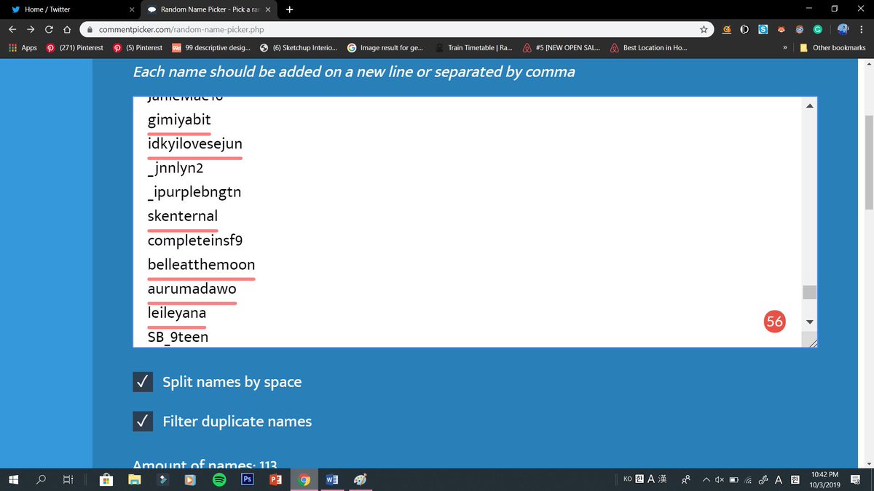The image size is (874, 491).
Task: Open Other bookmarks folder
Action: (832, 48)
